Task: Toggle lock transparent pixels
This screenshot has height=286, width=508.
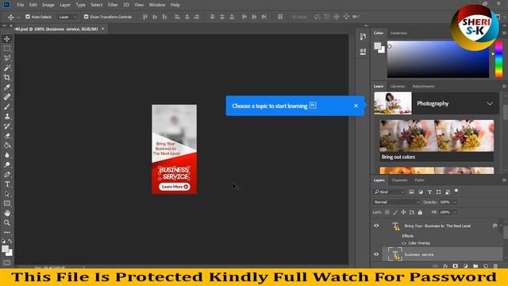Action: coord(387,212)
